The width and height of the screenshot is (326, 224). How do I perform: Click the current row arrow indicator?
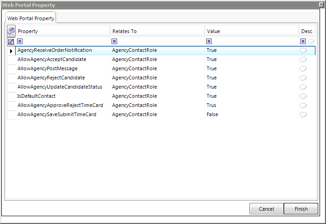[x=11, y=50]
